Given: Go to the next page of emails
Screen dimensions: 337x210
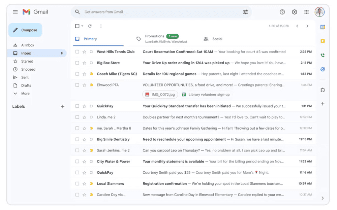Looking at the screenshot, I should point(307,26).
